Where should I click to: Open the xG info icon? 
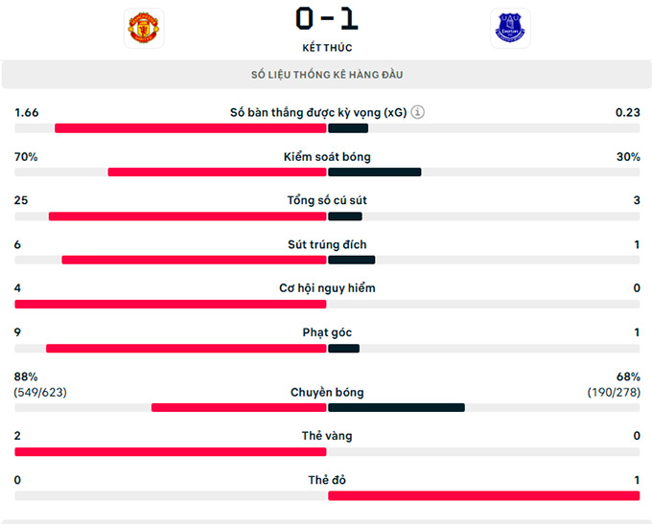pyautogui.click(x=418, y=112)
